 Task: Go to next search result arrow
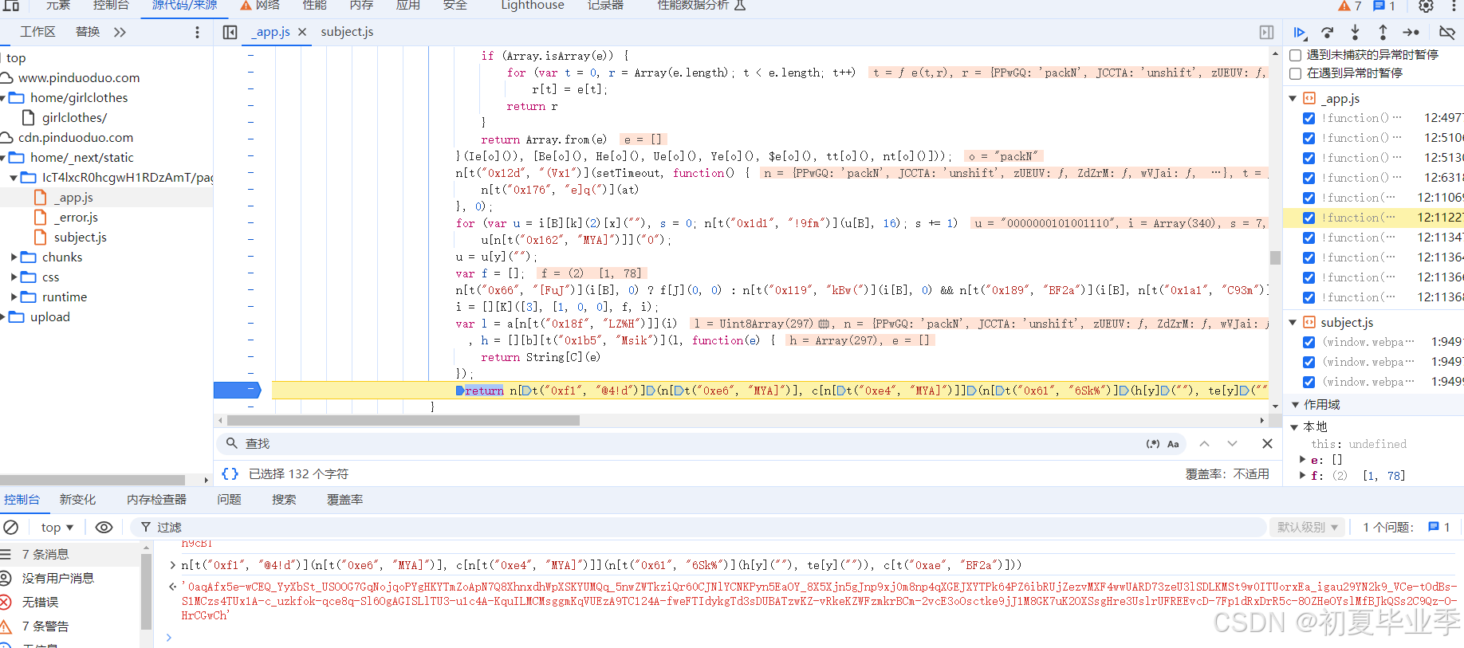[1232, 444]
